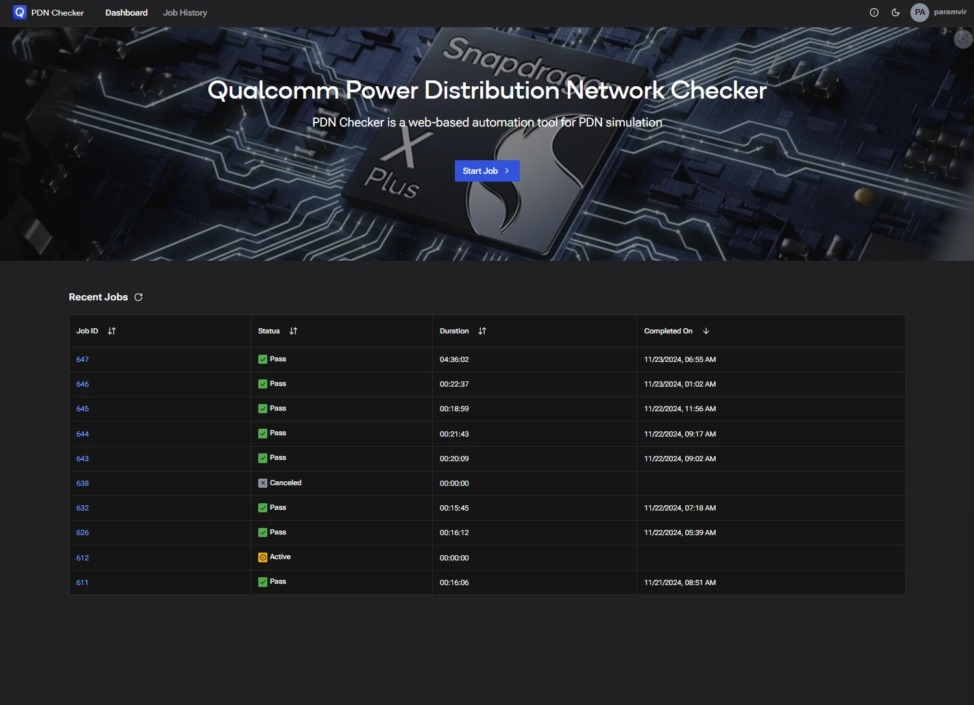Click completed date 11/22/2024, 07:18 AM

tap(680, 508)
